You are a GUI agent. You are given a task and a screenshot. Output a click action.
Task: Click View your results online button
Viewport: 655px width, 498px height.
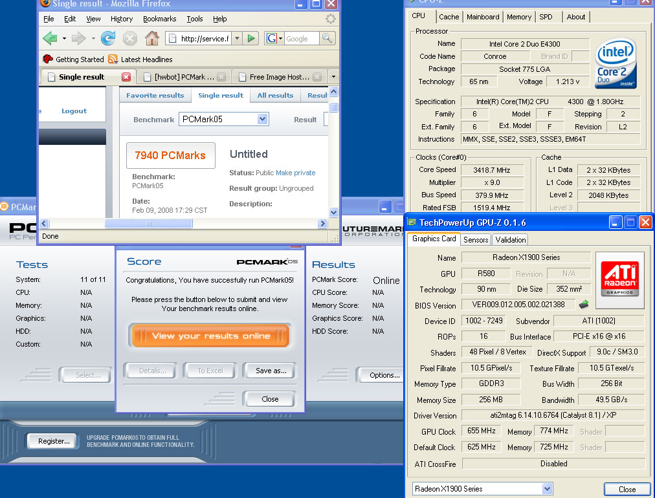tap(210, 336)
